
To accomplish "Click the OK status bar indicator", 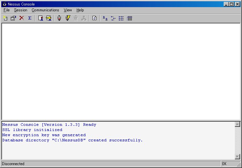I will (x=224, y=164).
